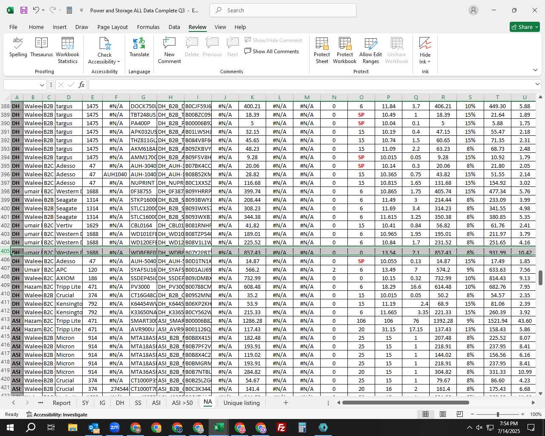The width and height of the screenshot is (545, 436).
Task: Switch to the Data ribbon tab
Action: 174,27
